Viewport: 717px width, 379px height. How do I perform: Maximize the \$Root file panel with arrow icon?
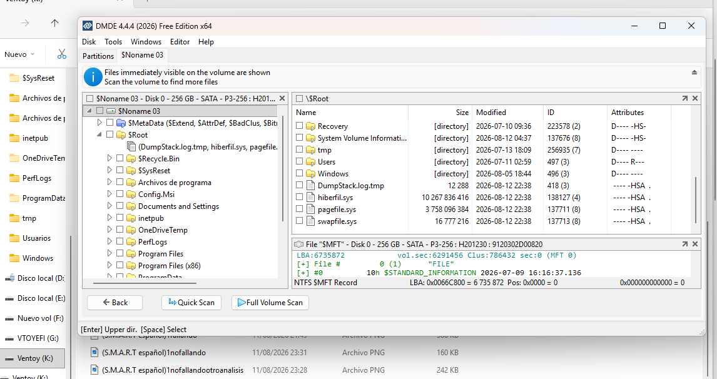684,98
